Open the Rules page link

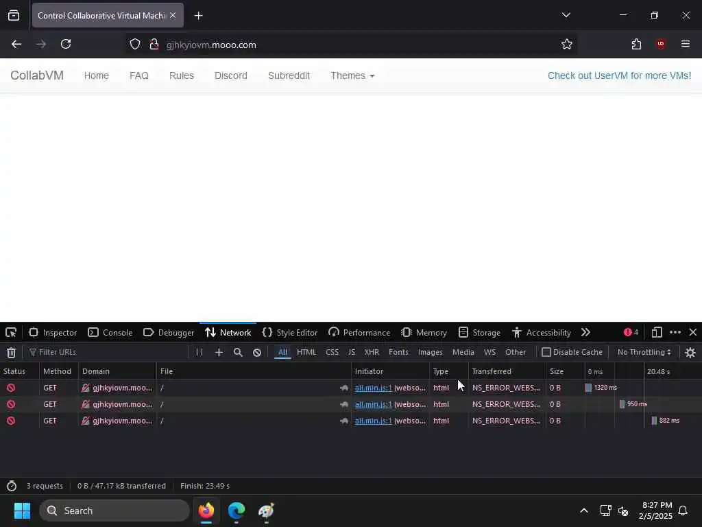click(x=181, y=75)
